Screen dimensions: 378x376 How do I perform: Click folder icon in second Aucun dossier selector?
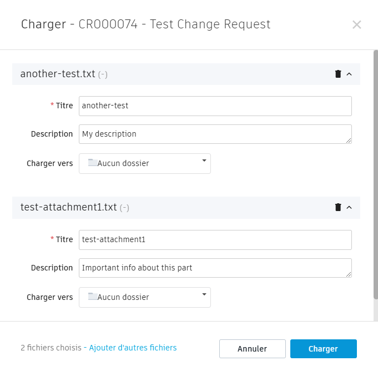tap(93, 297)
